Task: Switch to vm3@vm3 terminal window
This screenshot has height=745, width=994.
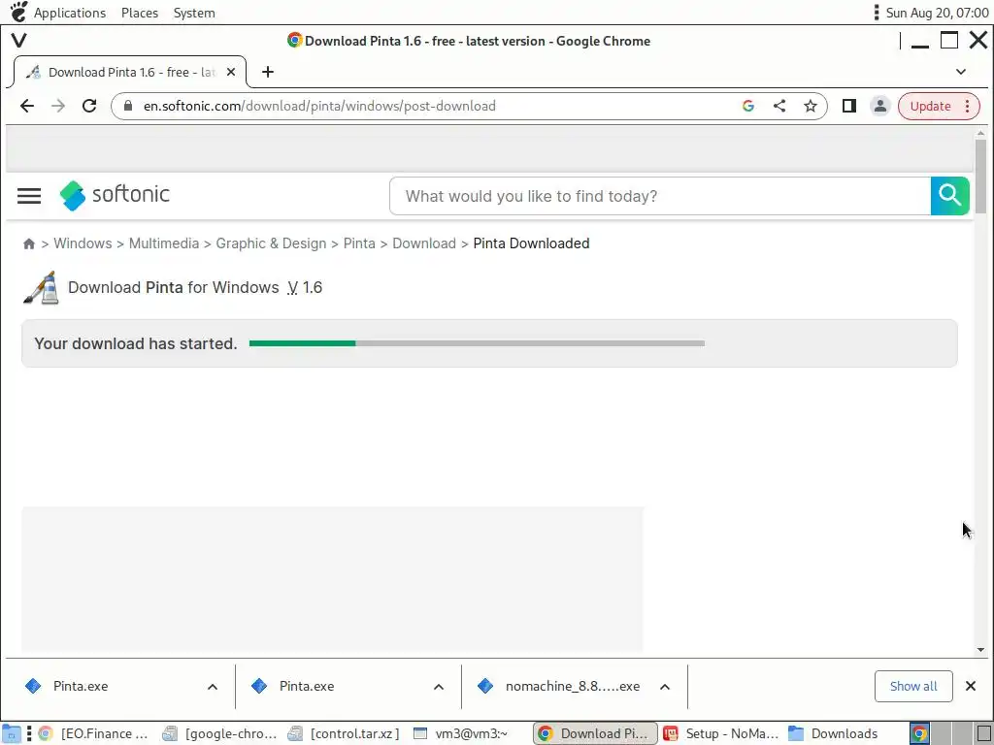Action: coord(461,733)
